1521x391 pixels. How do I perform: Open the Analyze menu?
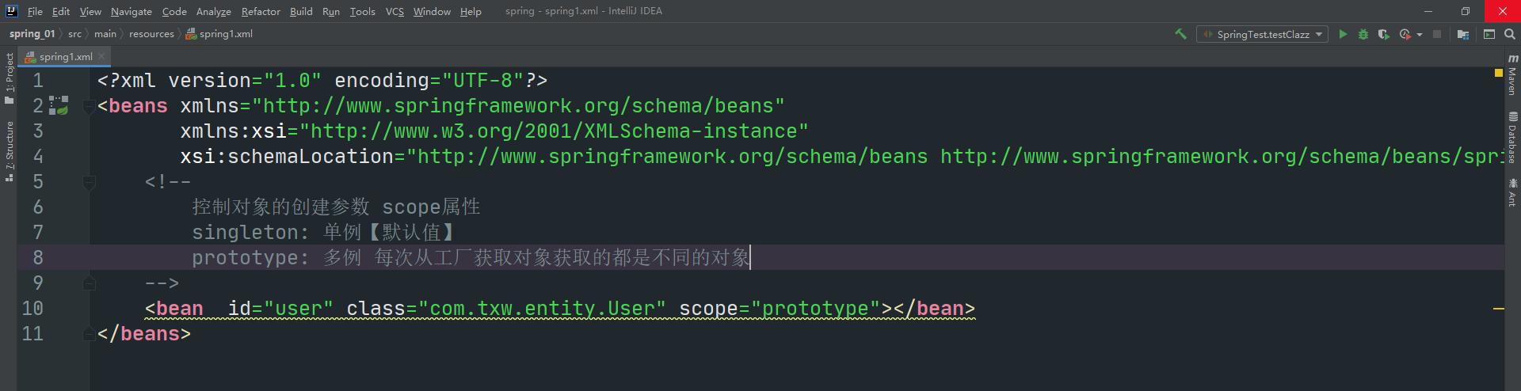pyautogui.click(x=214, y=11)
